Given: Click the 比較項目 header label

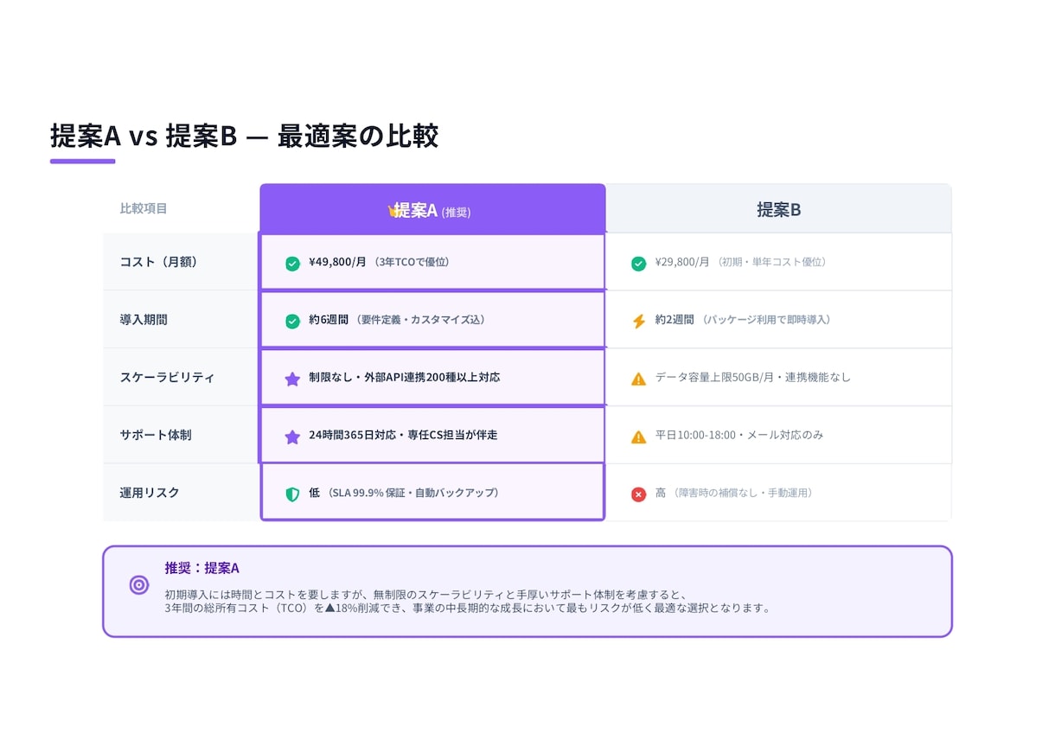Looking at the screenshot, I should point(144,208).
